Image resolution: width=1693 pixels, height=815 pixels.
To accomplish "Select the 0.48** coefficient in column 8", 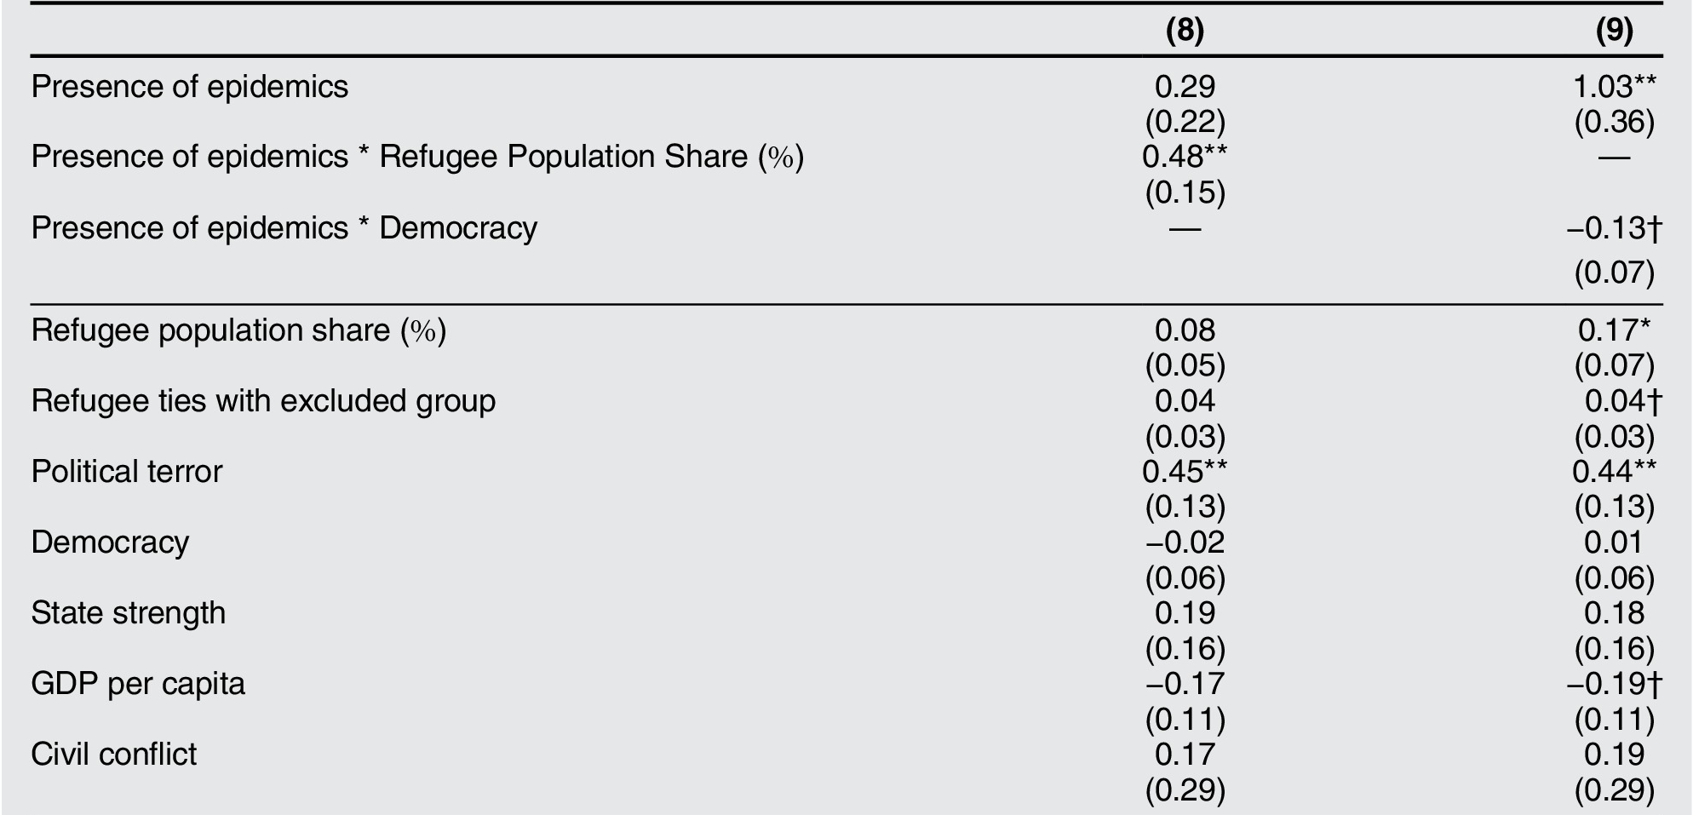I will click(1185, 157).
